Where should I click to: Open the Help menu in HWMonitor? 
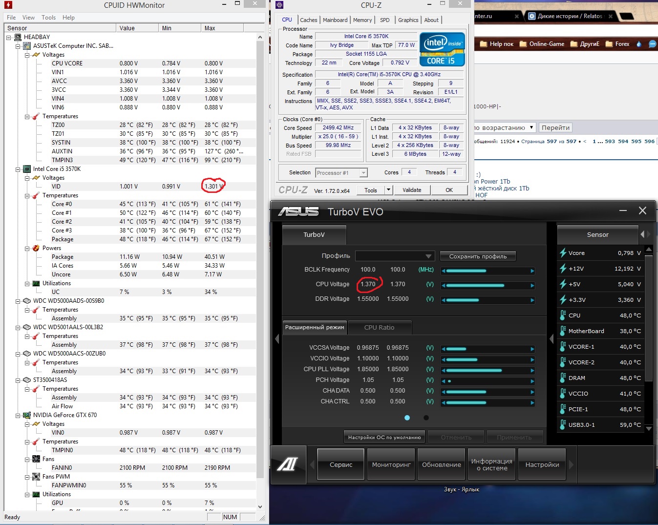(x=68, y=18)
